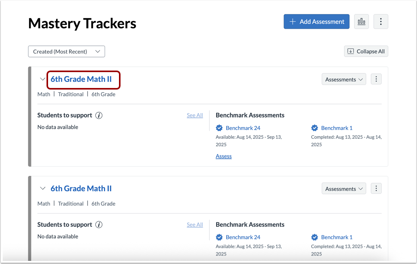Open the Assessments dropdown on the second tracker
The image size is (417, 264).
(344, 188)
